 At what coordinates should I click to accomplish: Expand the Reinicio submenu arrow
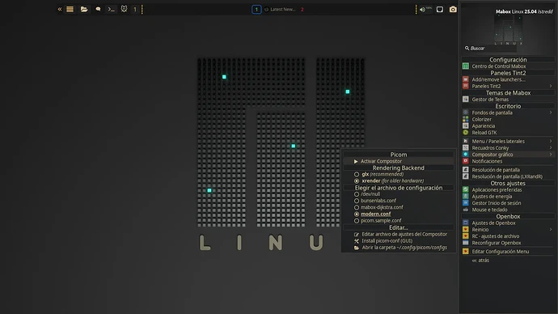pos(551,229)
